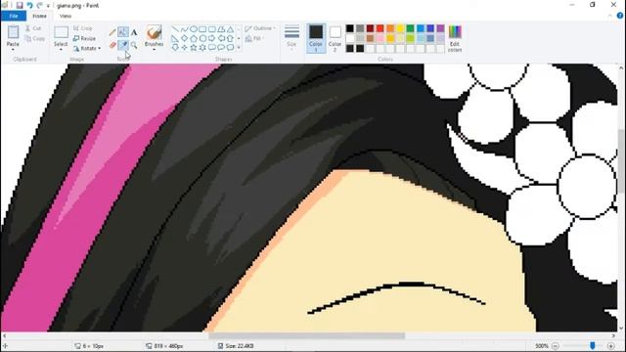
Task: Choose the Curve shape
Action: point(184,29)
